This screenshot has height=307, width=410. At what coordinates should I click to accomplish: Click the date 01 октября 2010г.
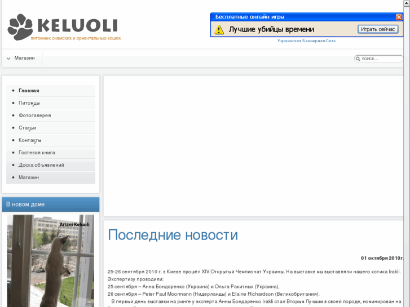(x=382, y=258)
